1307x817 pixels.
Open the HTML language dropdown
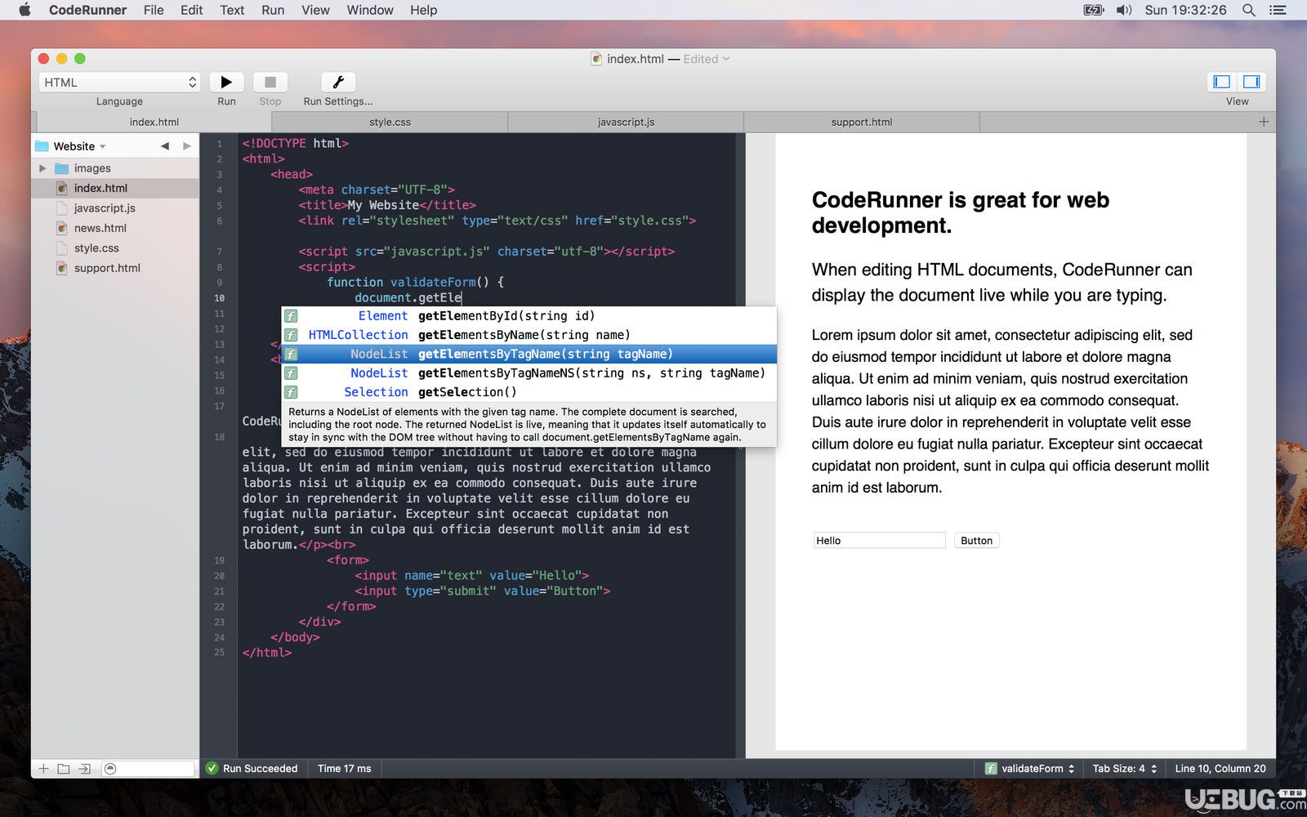(x=119, y=82)
